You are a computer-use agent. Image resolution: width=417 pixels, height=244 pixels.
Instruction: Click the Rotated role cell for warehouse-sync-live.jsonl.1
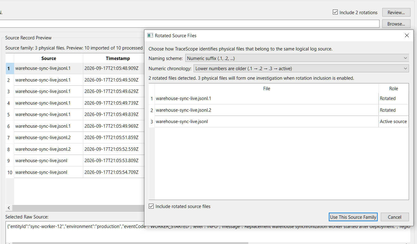[394, 98]
